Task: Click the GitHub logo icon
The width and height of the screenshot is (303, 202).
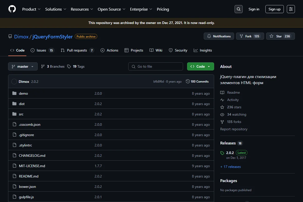Action: coord(12,9)
